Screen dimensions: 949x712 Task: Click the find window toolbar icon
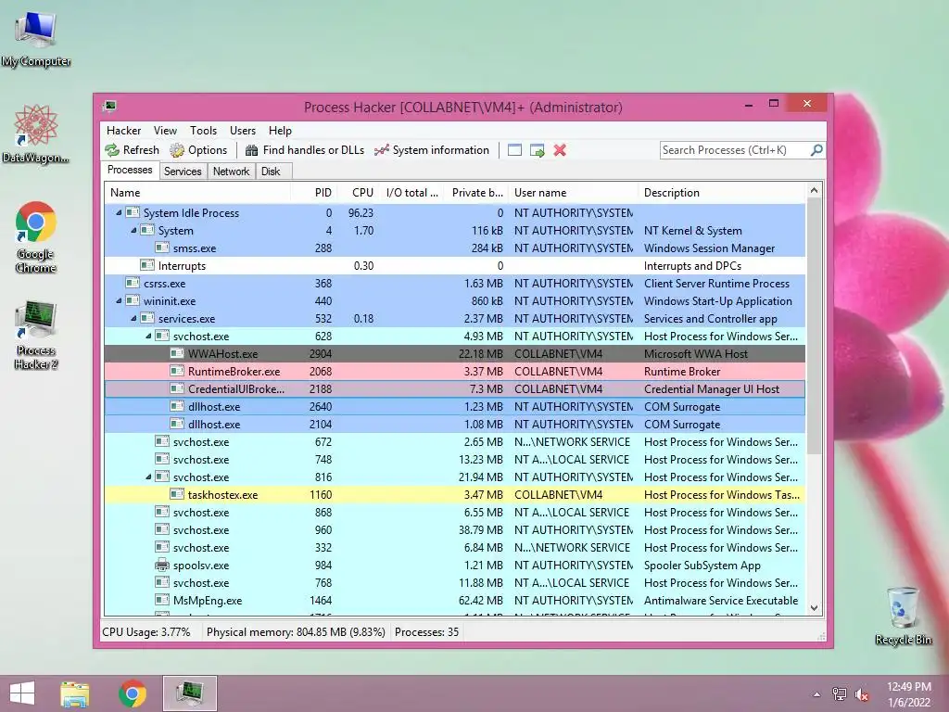514,150
